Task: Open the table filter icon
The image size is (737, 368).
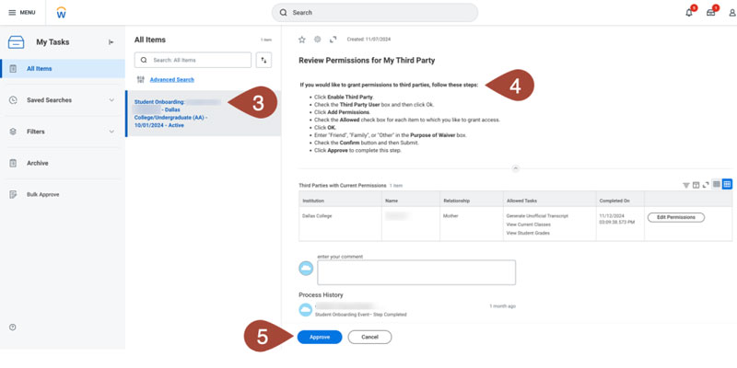Action: pos(686,185)
